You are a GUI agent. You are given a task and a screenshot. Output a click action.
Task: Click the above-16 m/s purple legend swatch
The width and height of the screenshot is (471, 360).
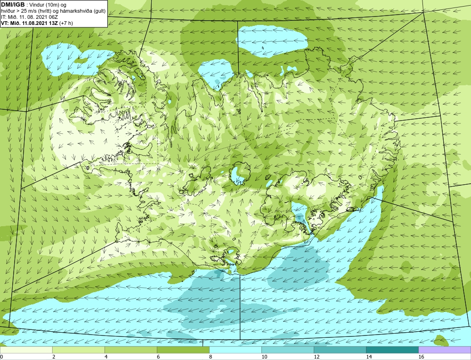point(445,350)
